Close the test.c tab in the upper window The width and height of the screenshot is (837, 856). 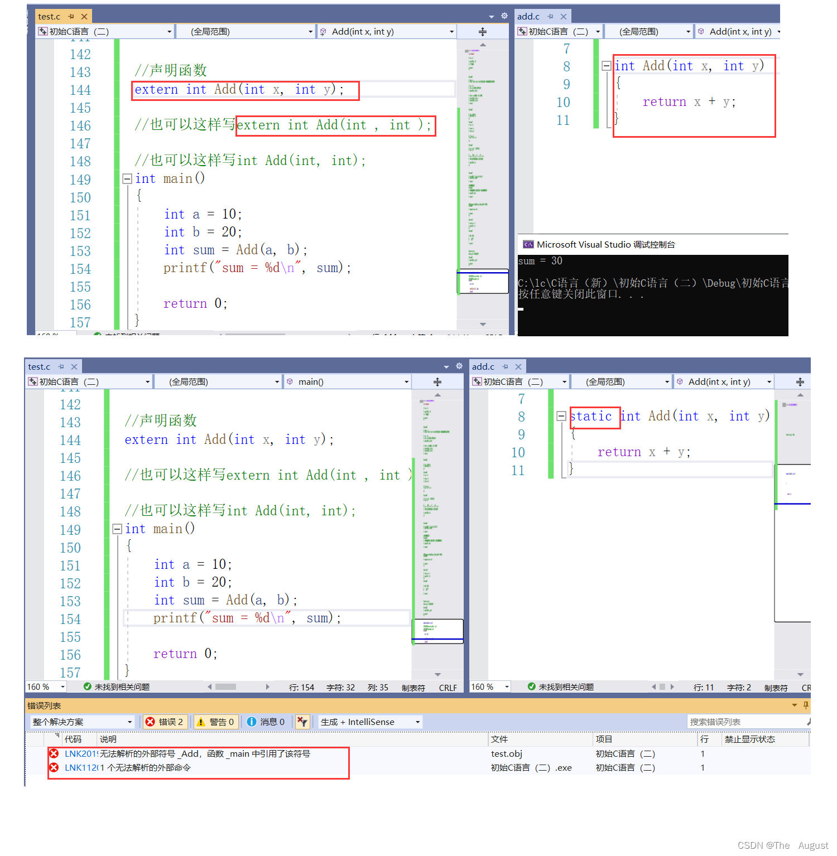click(x=84, y=17)
